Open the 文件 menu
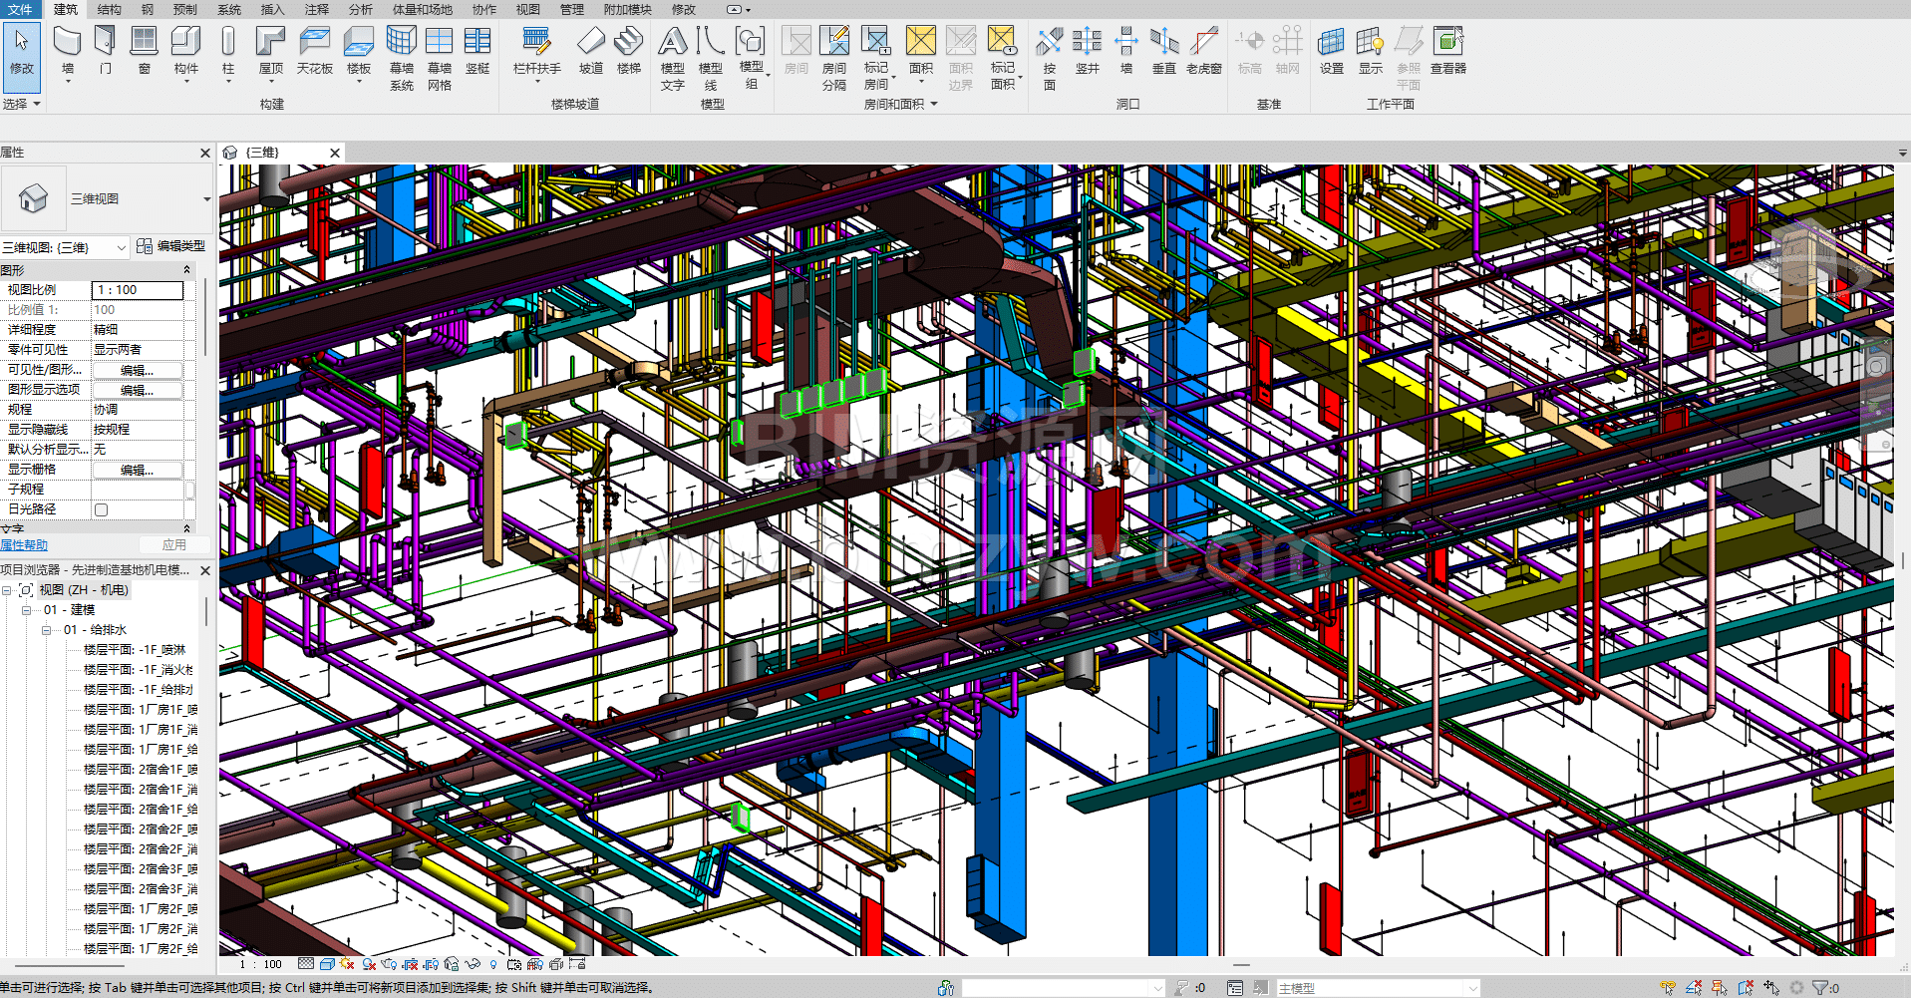The height and width of the screenshot is (998, 1911). point(20,9)
